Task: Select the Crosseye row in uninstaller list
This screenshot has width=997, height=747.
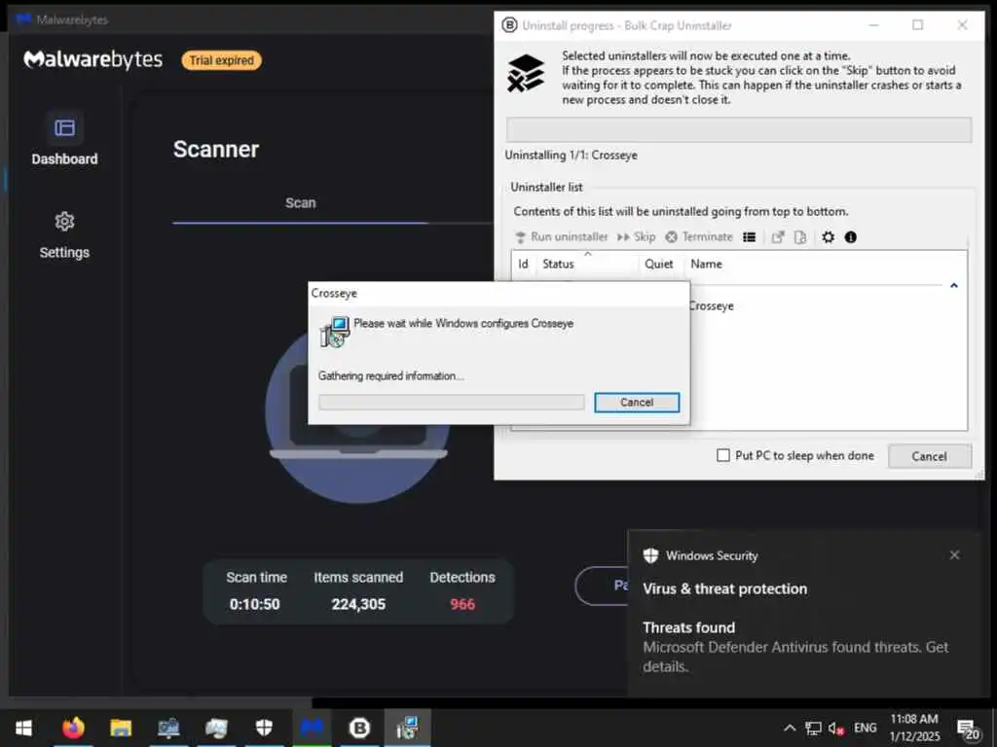Action: (x=711, y=306)
